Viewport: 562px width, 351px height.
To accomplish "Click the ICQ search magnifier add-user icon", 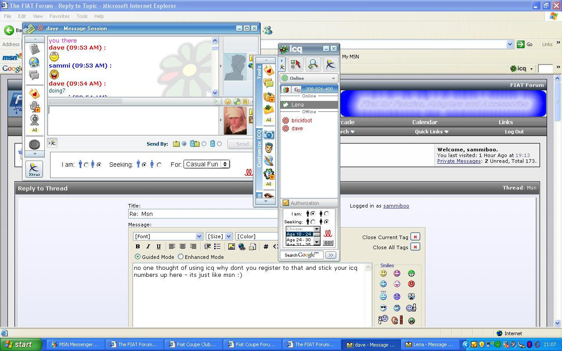I will (x=313, y=64).
